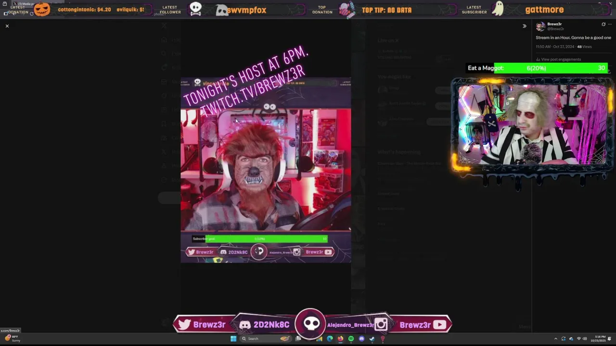Click the Grok icon beside the post

pos(603,24)
